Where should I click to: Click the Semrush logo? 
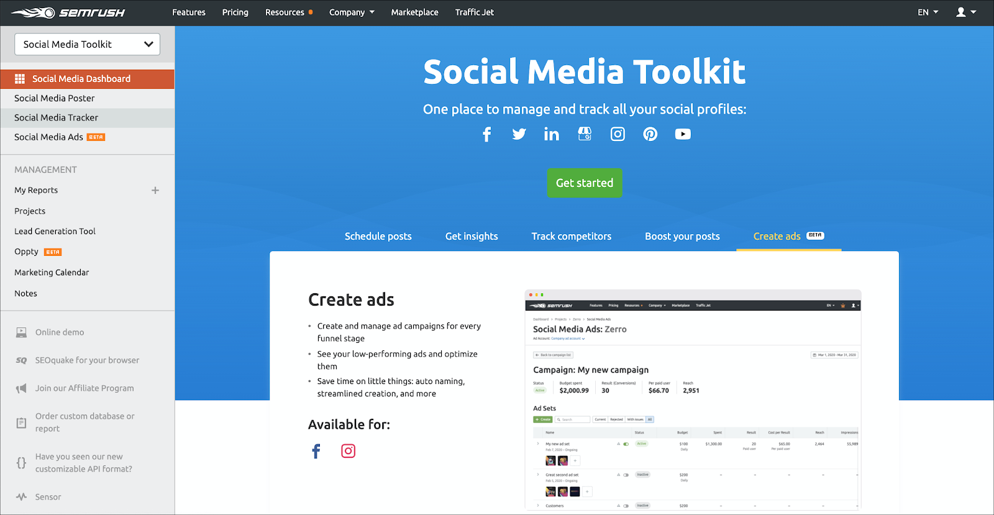pos(68,12)
